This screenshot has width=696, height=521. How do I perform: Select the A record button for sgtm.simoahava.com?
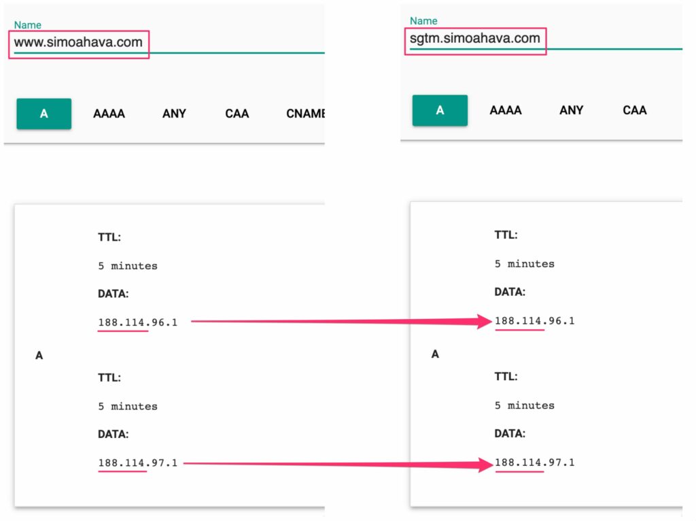tap(440, 110)
